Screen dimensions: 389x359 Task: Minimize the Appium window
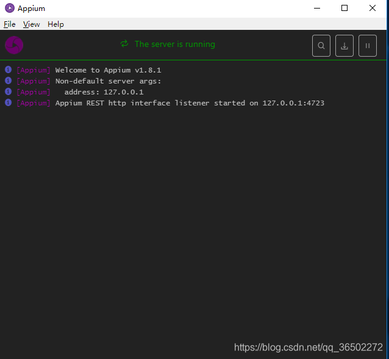[x=317, y=8]
